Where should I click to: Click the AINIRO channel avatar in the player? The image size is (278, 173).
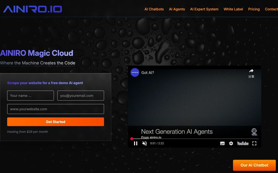point(135,73)
